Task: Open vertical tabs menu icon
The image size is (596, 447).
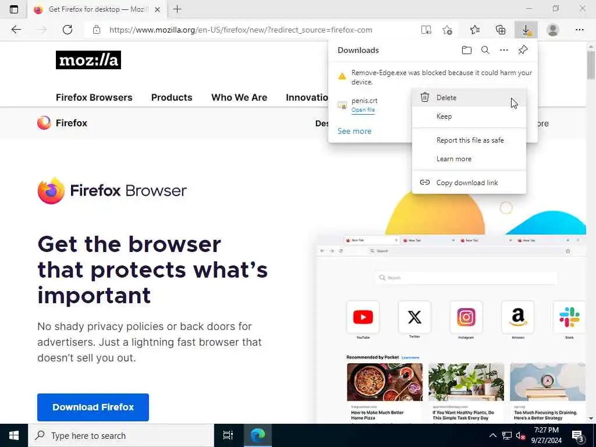Action: [x=14, y=9]
